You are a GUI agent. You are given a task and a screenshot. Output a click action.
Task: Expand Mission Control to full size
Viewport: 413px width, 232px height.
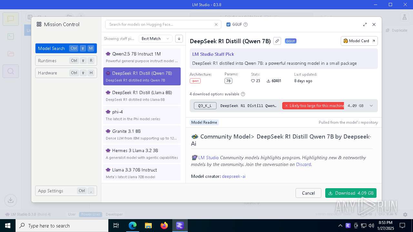tap(365, 24)
